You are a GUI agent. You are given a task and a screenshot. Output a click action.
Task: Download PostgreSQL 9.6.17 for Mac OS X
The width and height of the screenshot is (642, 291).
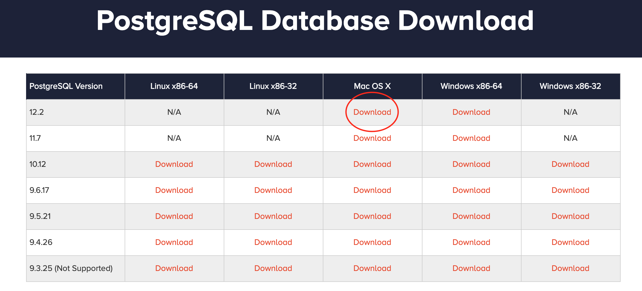[x=372, y=190]
